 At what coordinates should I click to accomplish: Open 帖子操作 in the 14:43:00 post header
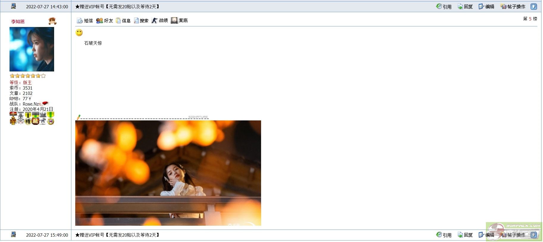tap(513, 6)
